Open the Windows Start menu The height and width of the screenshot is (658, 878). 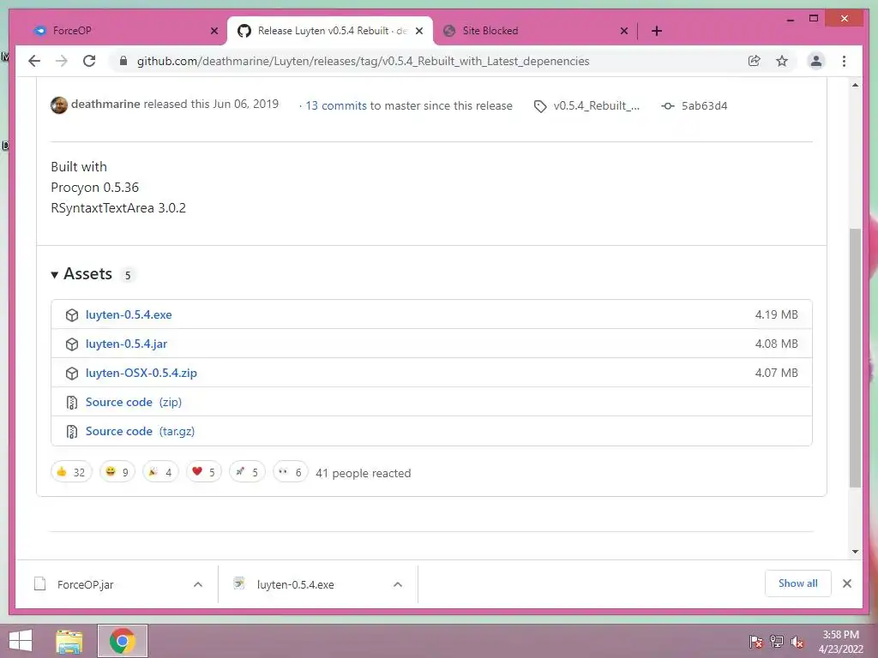21,641
